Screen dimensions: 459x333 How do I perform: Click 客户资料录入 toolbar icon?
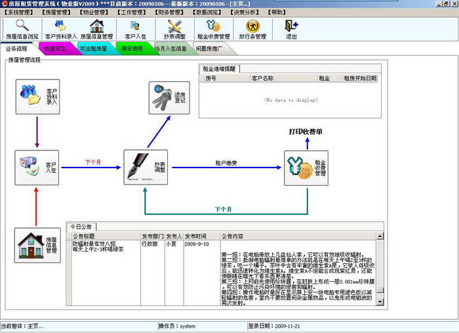click(x=61, y=30)
